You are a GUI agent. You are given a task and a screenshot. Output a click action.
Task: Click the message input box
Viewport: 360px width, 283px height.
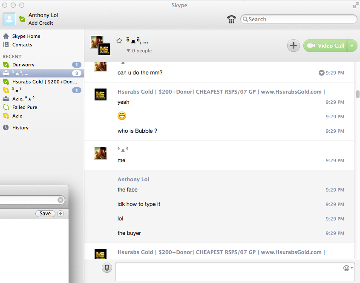coord(235,272)
